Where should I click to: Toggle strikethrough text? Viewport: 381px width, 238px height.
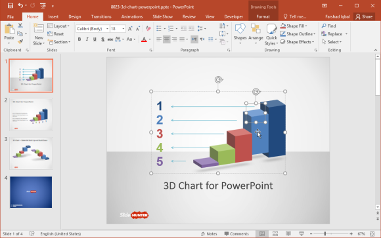click(110, 39)
